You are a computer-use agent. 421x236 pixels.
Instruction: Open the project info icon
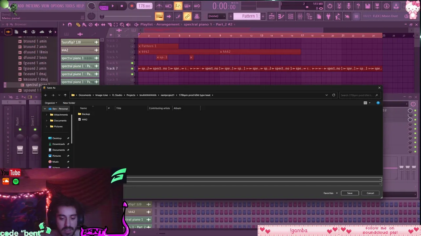pos(387,6)
